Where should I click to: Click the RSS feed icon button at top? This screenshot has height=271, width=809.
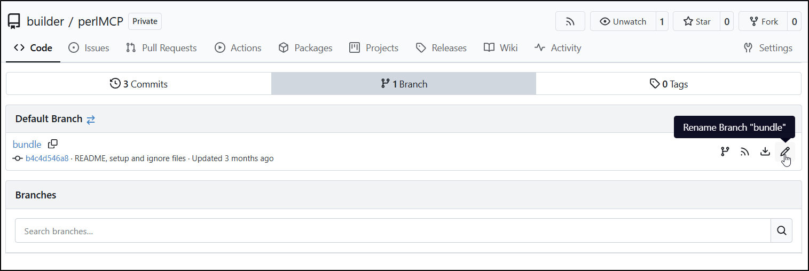(570, 21)
